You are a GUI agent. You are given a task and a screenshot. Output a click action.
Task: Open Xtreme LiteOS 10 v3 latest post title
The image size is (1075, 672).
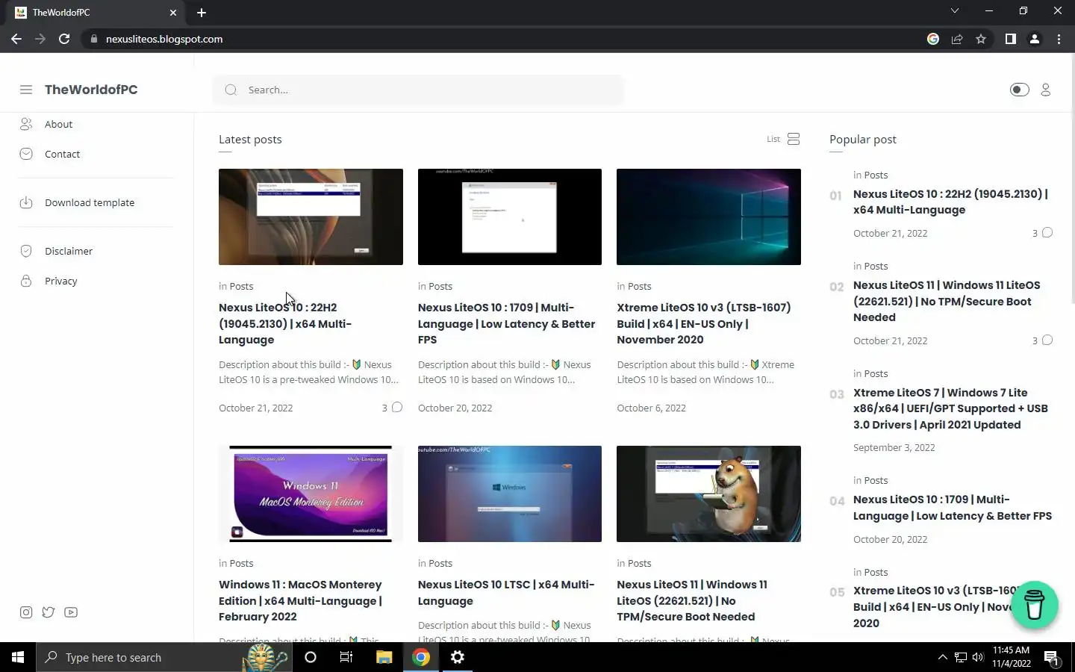[x=704, y=323]
